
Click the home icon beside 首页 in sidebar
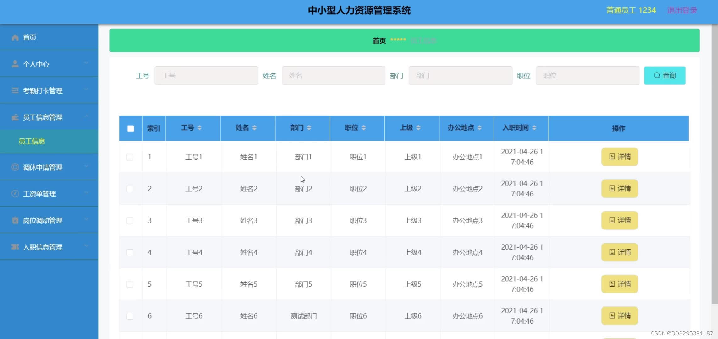[15, 38]
